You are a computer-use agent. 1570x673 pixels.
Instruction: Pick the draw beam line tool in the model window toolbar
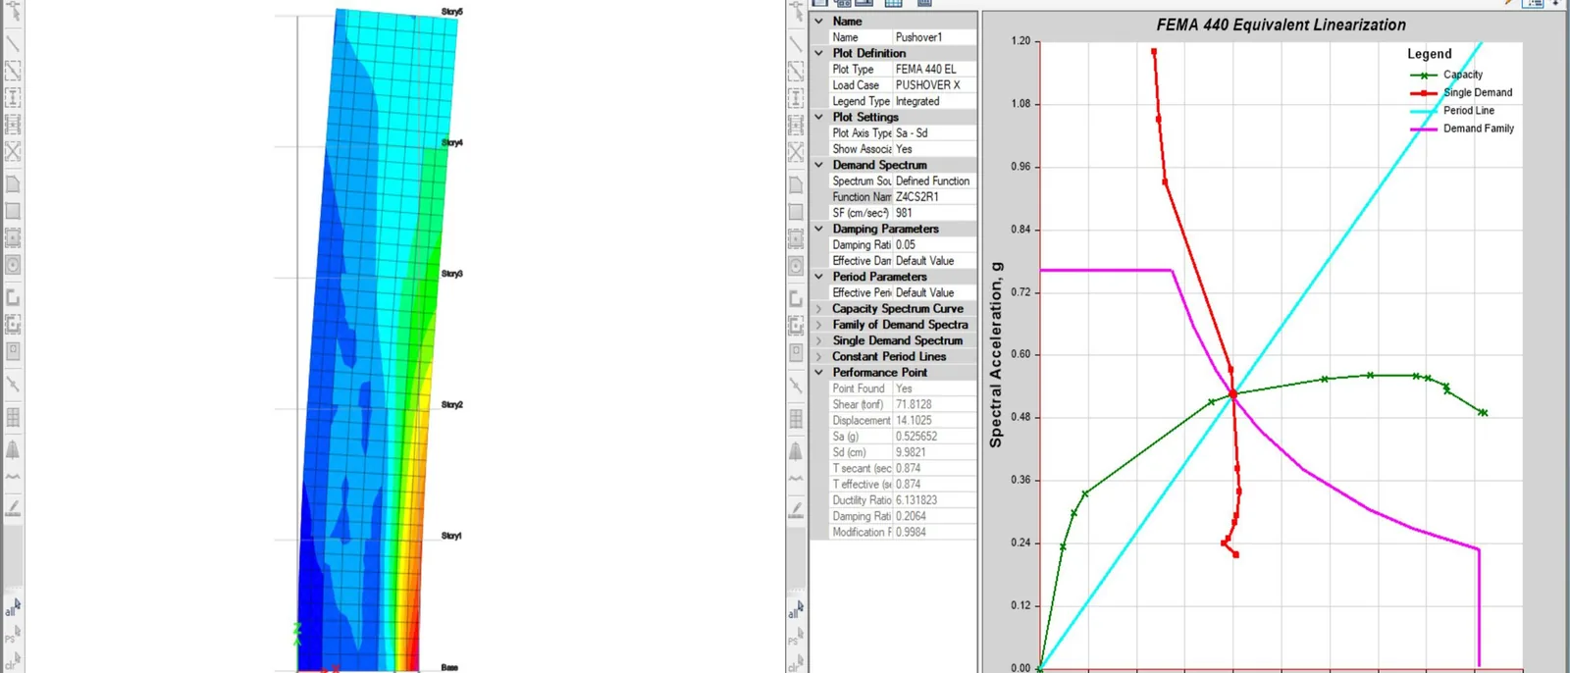click(13, 43)
